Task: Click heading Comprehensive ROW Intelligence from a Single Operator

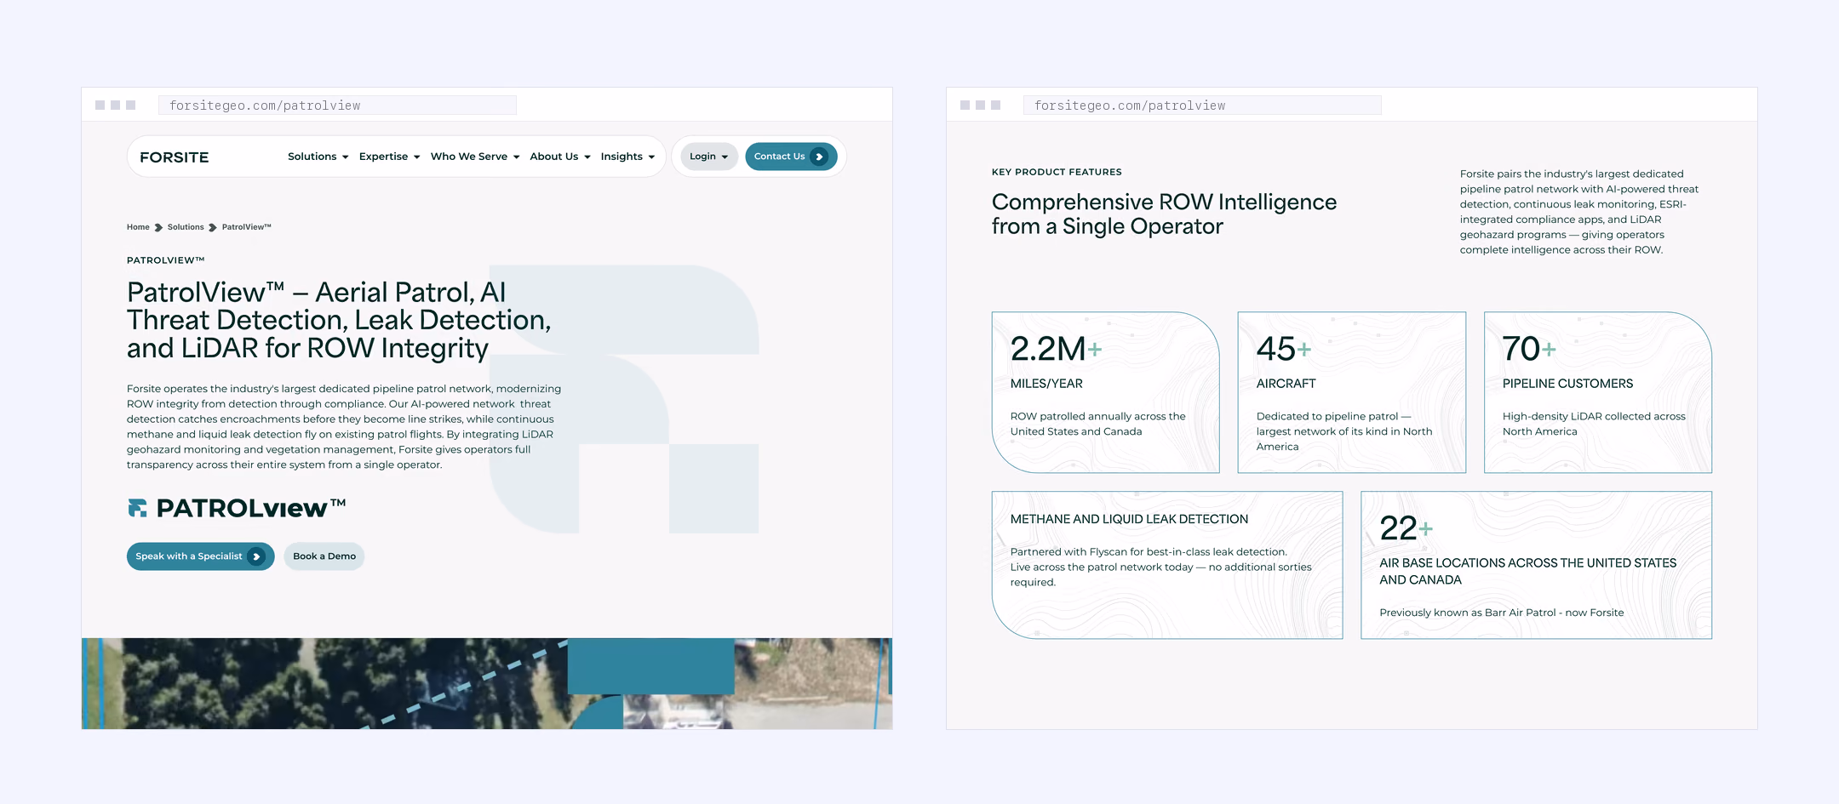Action: [1164, 214]
